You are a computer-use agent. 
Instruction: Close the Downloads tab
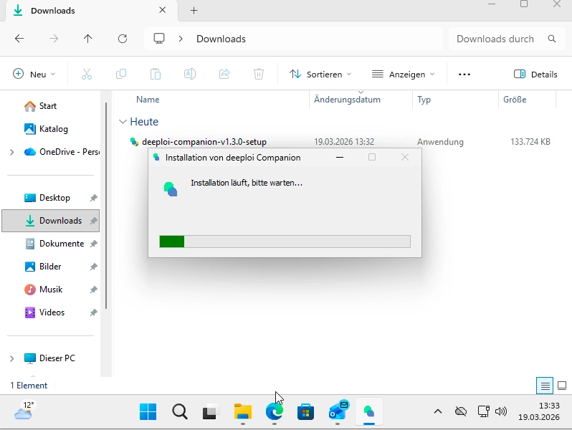click(x=162, y=10)
